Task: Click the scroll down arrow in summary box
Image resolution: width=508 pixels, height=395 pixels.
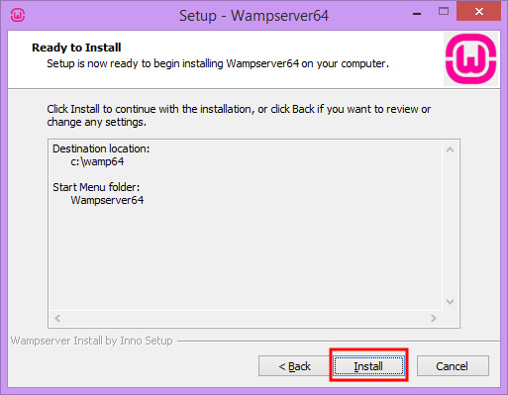Action: (450, 301)
